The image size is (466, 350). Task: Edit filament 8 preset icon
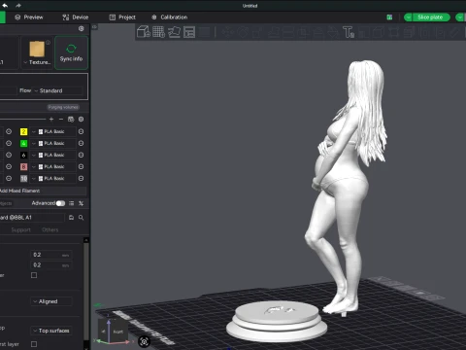(x=81, y=166)
